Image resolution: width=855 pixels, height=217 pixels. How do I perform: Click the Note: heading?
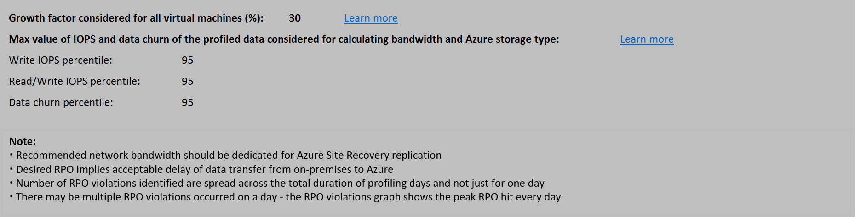[23, 141]
